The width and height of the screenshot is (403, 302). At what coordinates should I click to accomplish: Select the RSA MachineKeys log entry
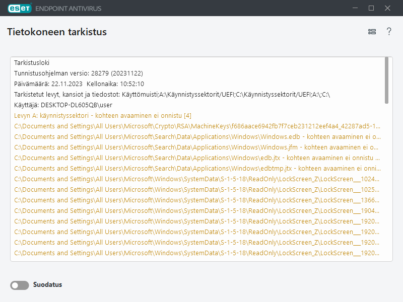click(196, 126)
